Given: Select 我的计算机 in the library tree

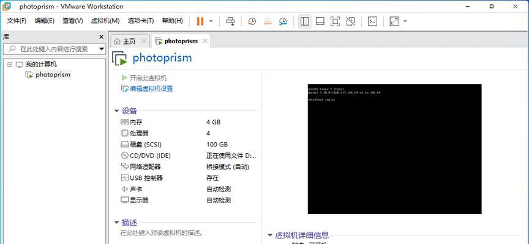Looking at the screenshot, I should [41, 65].
